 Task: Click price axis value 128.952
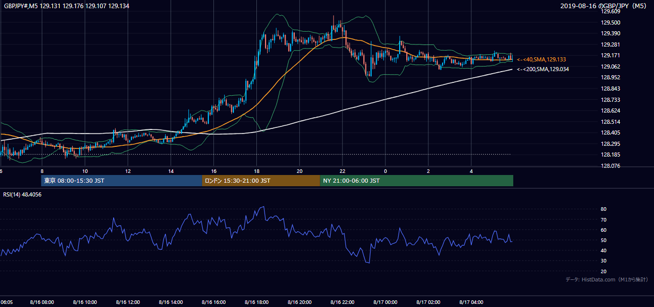pos(610,78)
